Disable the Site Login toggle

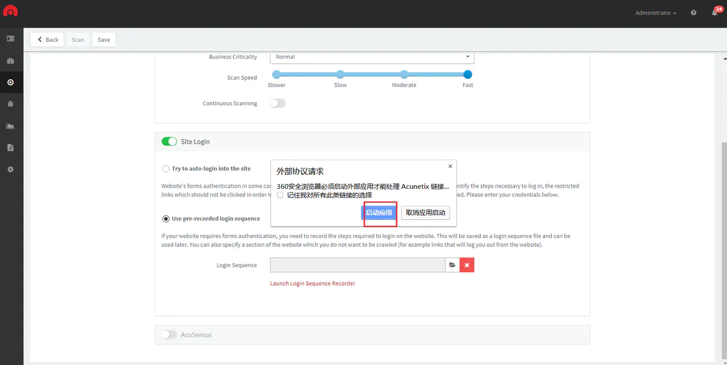169,142
